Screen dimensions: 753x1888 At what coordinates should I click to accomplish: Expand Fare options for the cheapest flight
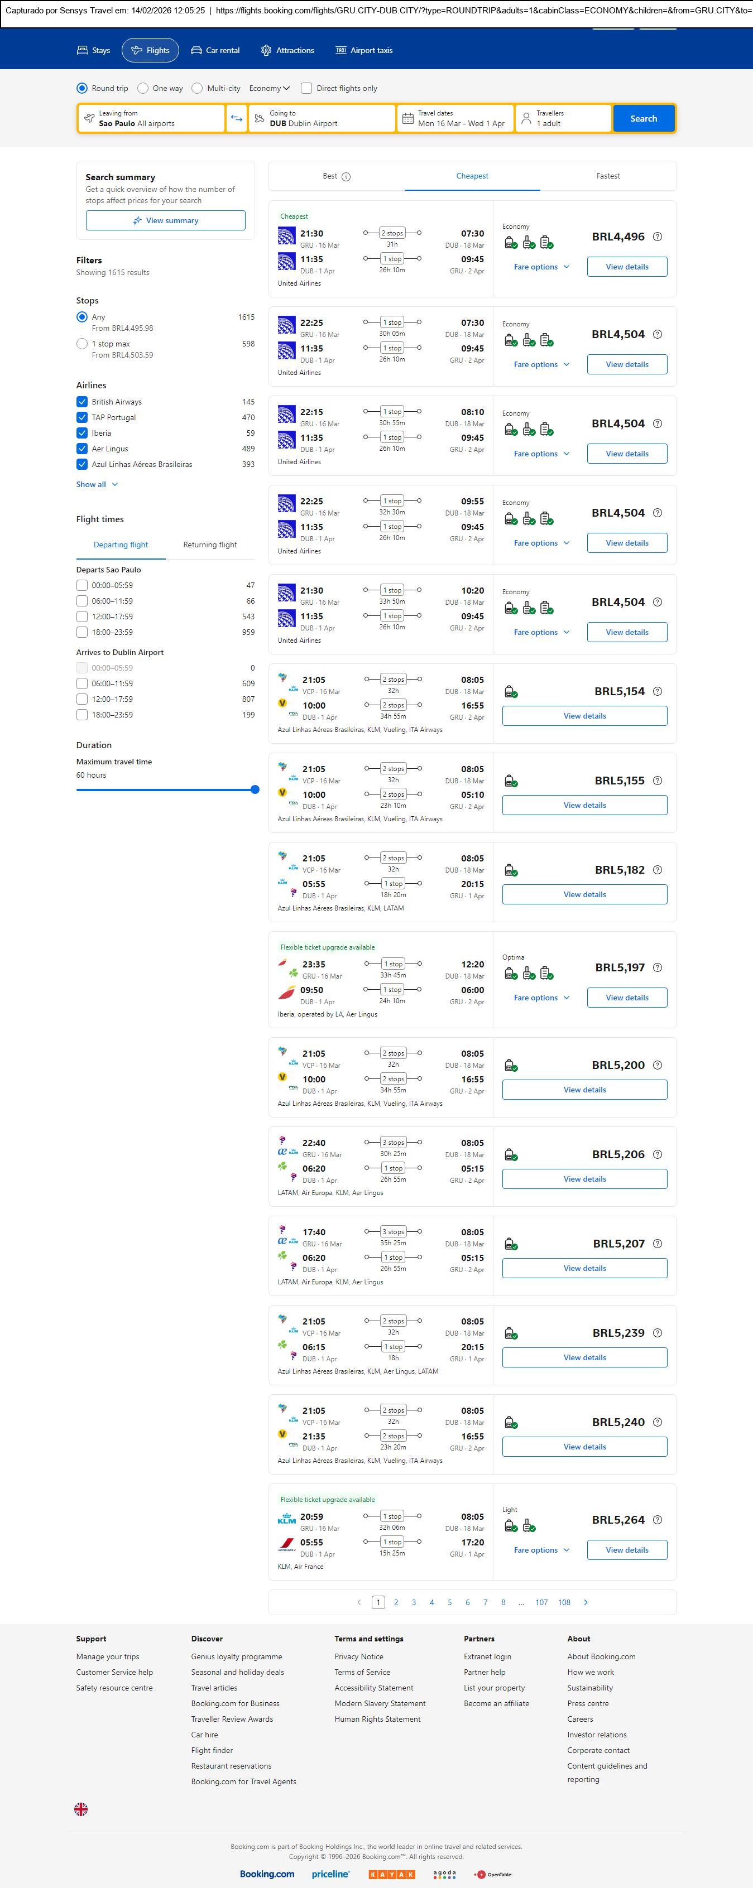(x=541, y=267)
